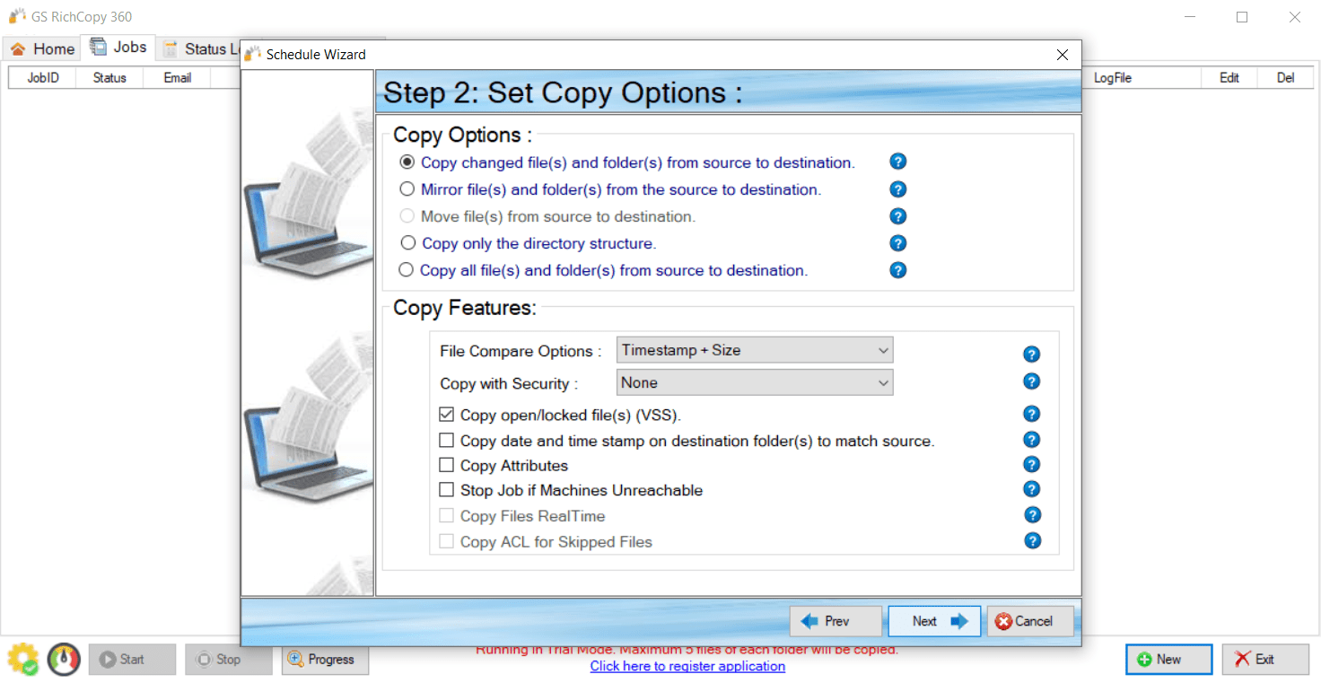Enable copy date and time stamp on destination

446,441
